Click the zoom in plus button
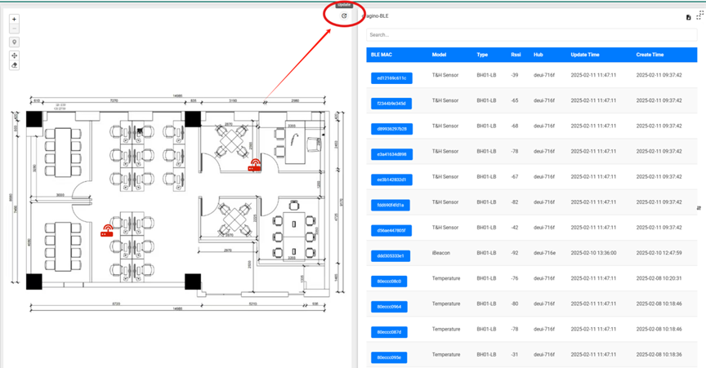 (15, 19)
